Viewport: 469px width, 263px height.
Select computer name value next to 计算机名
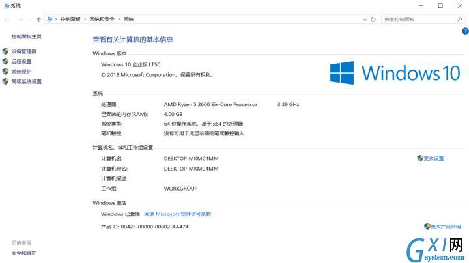pyautogui.click(x=191, y=158)
